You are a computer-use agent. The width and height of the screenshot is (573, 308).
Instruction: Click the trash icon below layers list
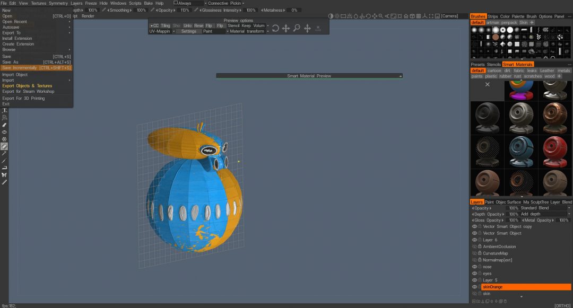pos(506,302)
